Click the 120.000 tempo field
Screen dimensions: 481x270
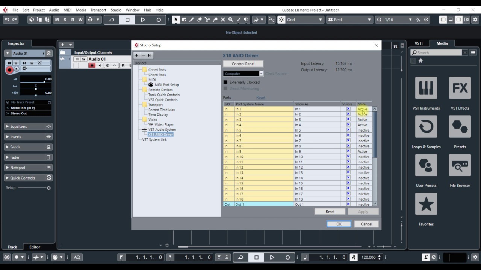pyautogui.click(x=369, y=257)
